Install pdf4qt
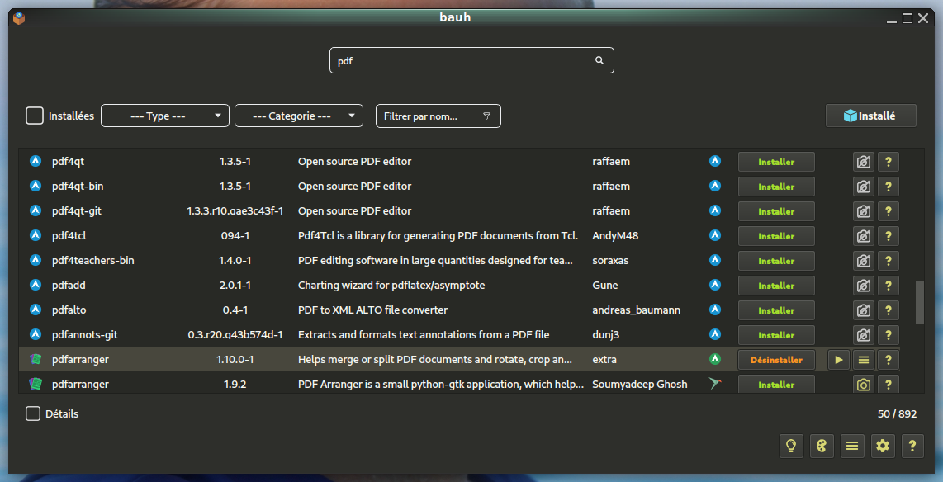 [776, 162]
